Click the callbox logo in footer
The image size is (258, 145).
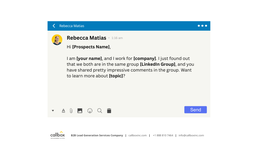(x=58, y=135)
